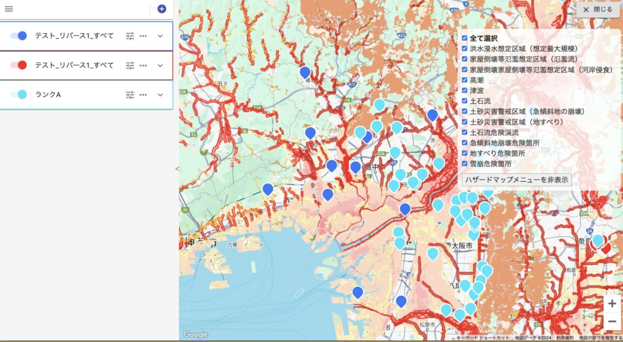Open more options for the red layer

pos(143,65)
